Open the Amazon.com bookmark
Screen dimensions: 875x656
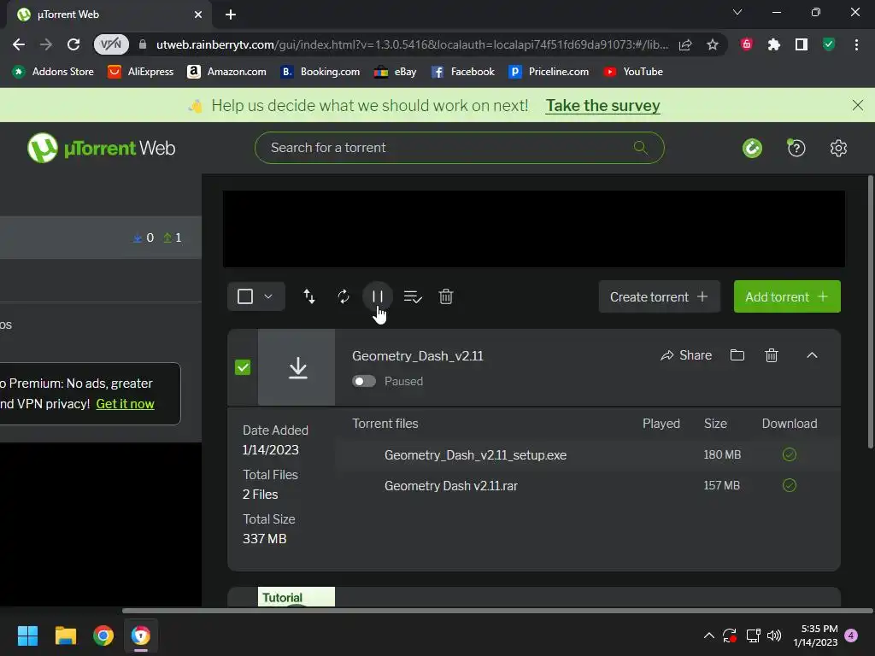226,72
